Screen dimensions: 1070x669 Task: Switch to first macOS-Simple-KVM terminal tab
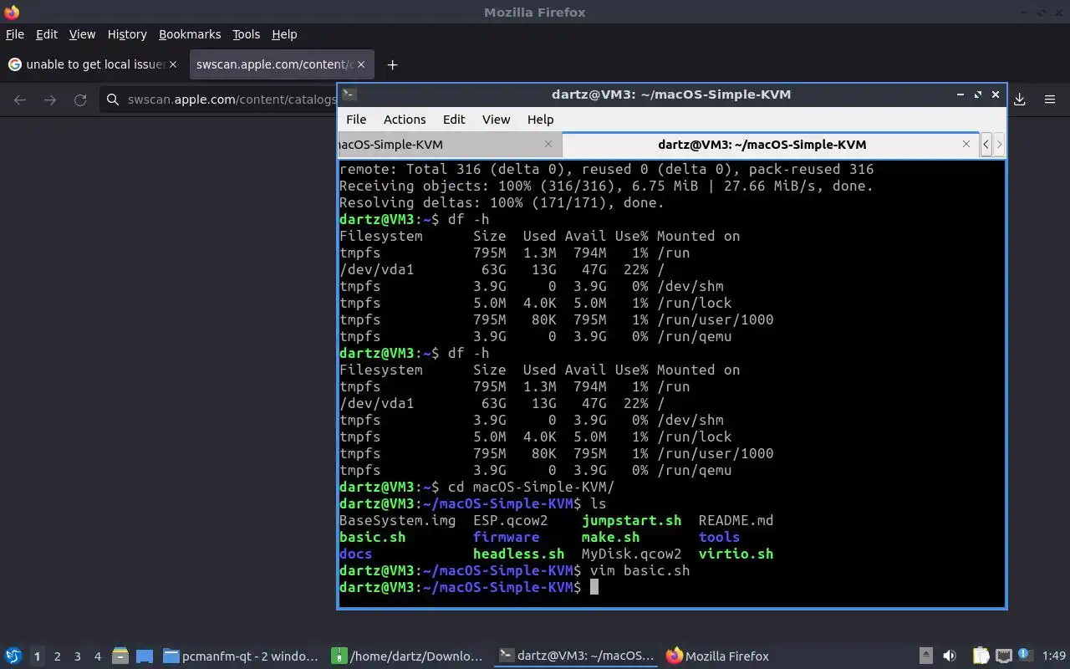pyautogui.click(x=450, y=144)
